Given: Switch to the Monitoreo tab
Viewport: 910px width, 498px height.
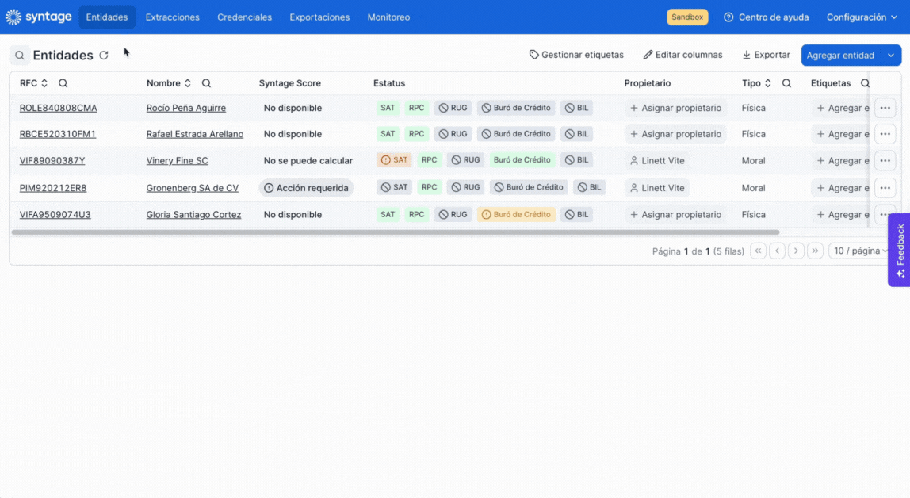Looking at the screenshot, I should point(388,17).
